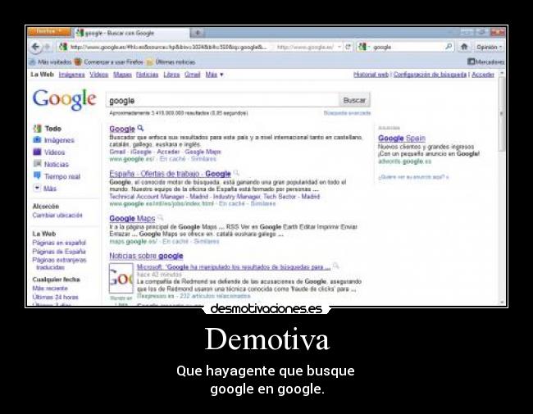This screenshot has height=414, width=533.
Task: Filter by Páginas extranjeras traducidas
Action: (60, 263)
